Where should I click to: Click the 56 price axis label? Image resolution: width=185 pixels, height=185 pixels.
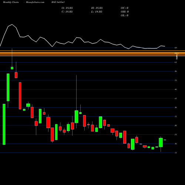[x=176, y=71]
